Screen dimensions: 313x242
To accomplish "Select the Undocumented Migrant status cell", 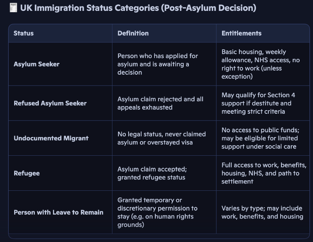I will [51, 138].
